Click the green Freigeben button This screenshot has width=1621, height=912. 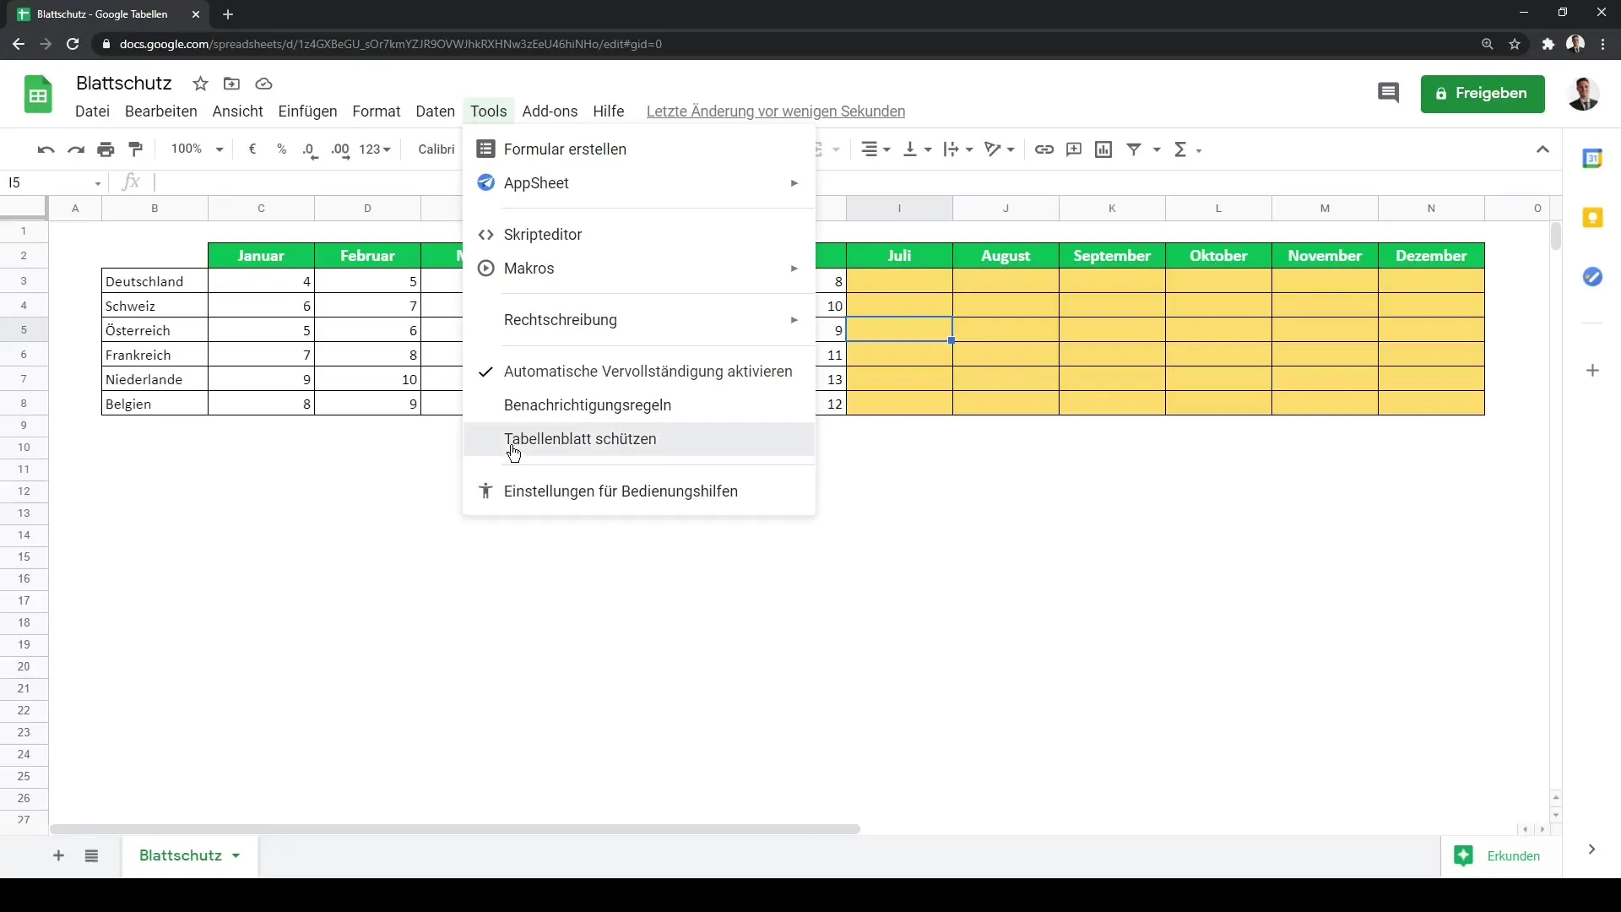(x=1483, y=94)
